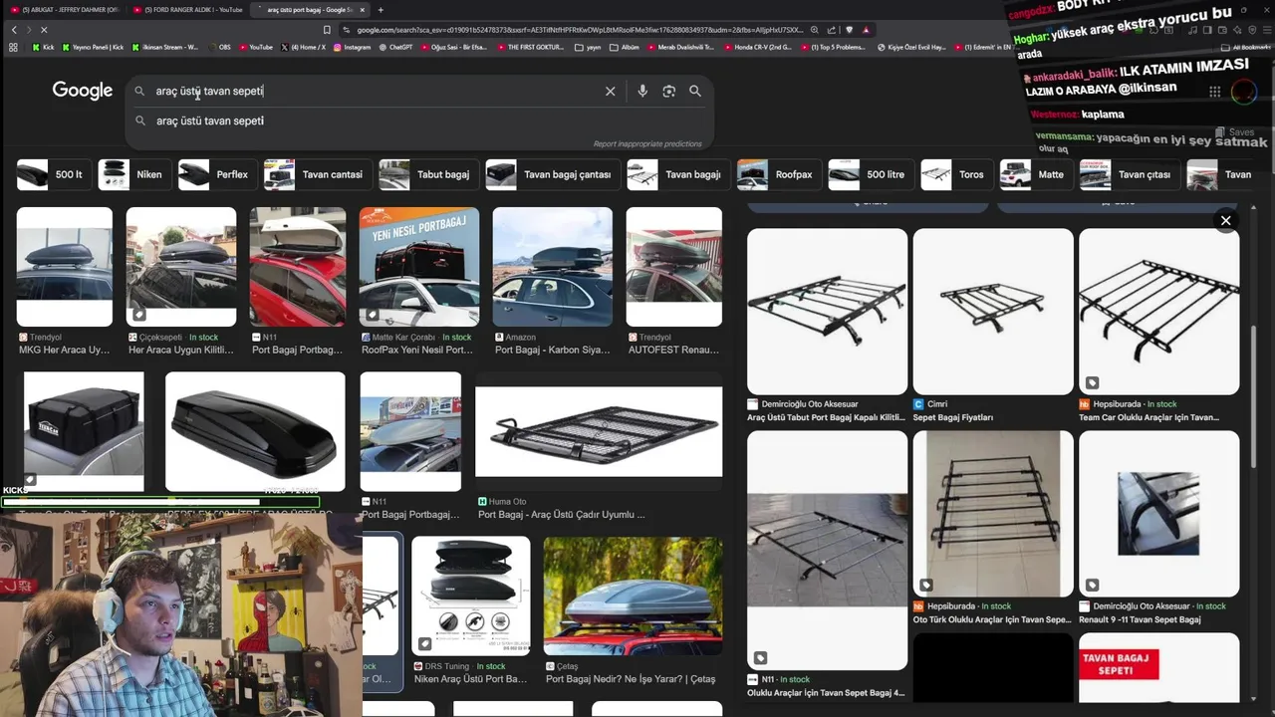Open a new browser tab

pyautogui.click(x=381, y=10)
